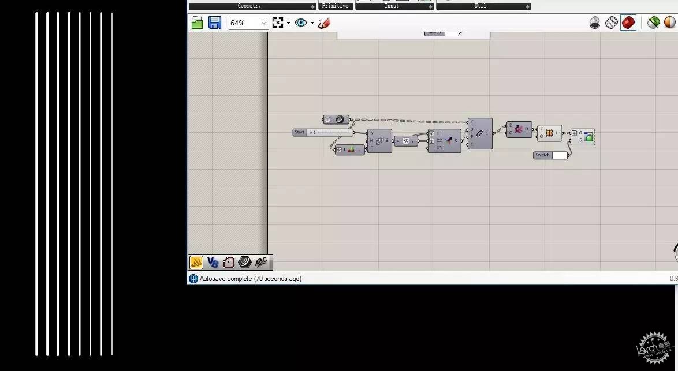
Task: Open the white color of the lower Swatch
Action: [x=560, y=155]
